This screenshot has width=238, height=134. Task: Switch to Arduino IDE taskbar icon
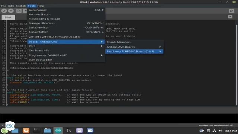pos(58,131)
